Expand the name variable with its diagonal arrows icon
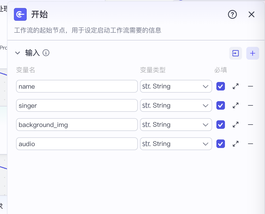265x214 pixels. [x=235, y=86]
